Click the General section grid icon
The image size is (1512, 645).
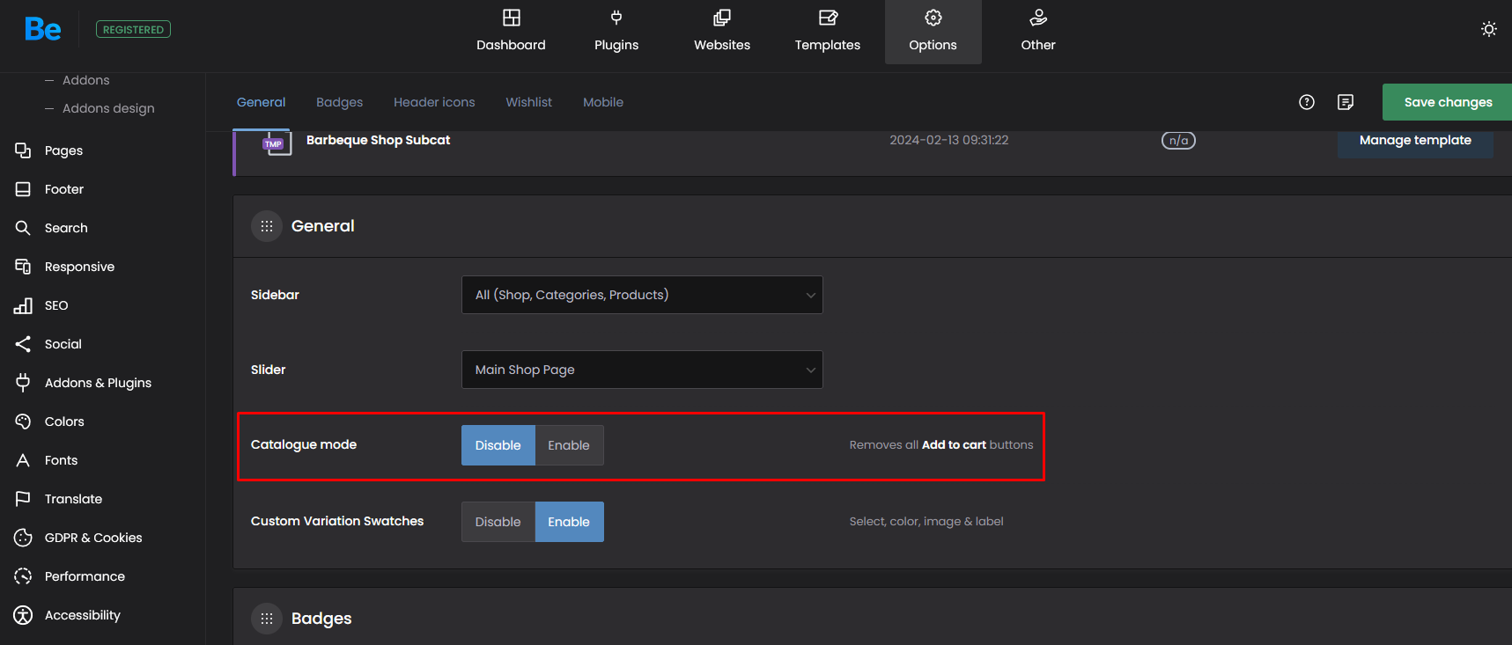click(267, 226)
